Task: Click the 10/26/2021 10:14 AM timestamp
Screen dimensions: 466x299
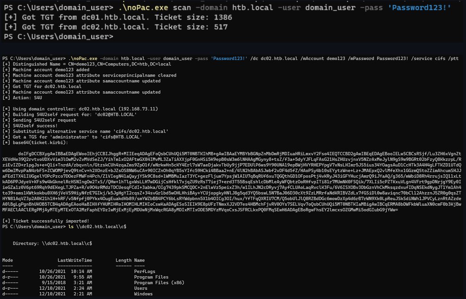Action: [x=66, y=272]
